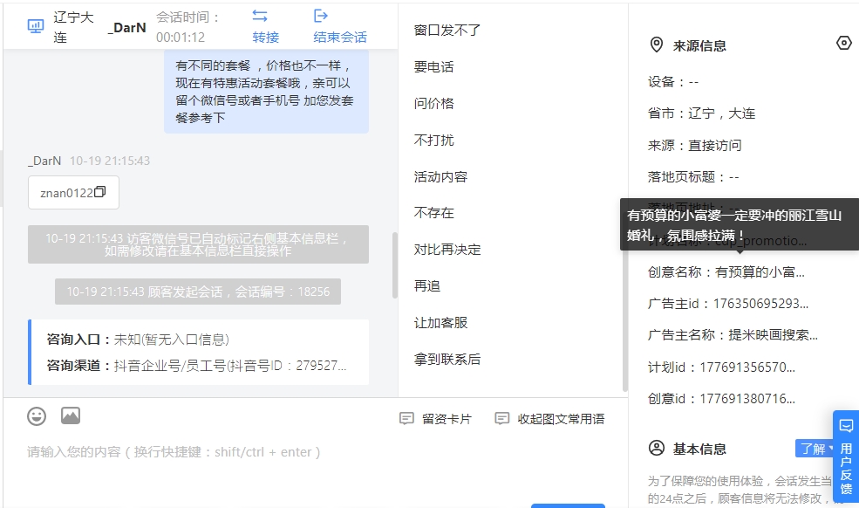Open the emoji picker
The image size is (859, 508).
click(x=37, y=416)
